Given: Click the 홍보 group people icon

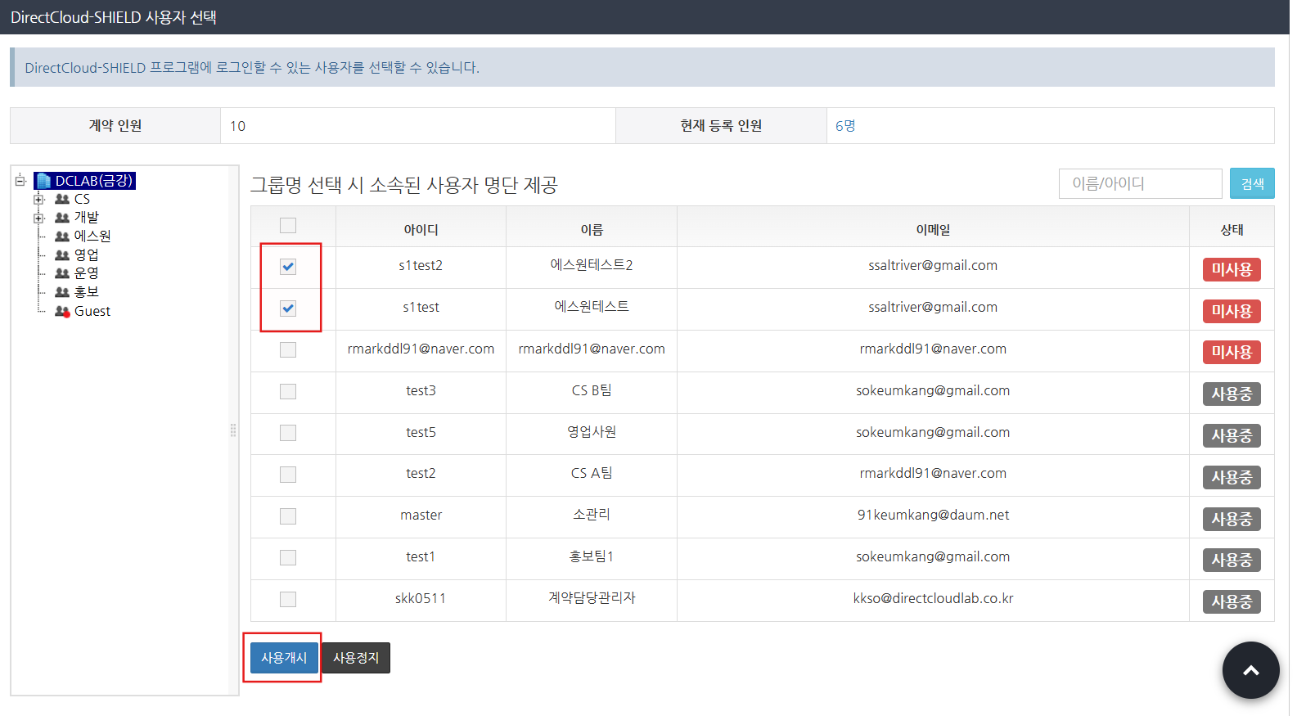Looking at the screenshot, I should tap(62, 292).
